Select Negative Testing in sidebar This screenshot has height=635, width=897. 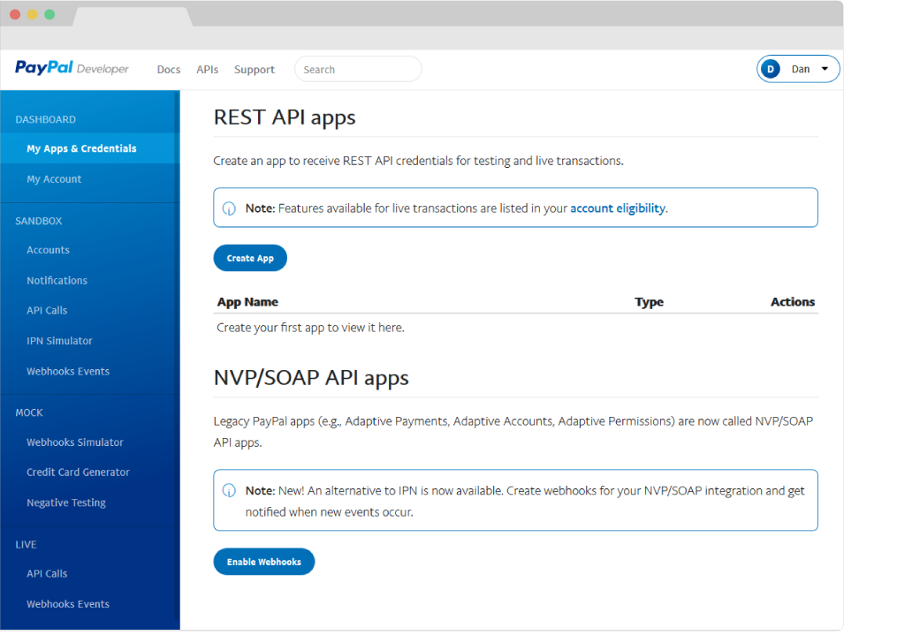point(66,503)
